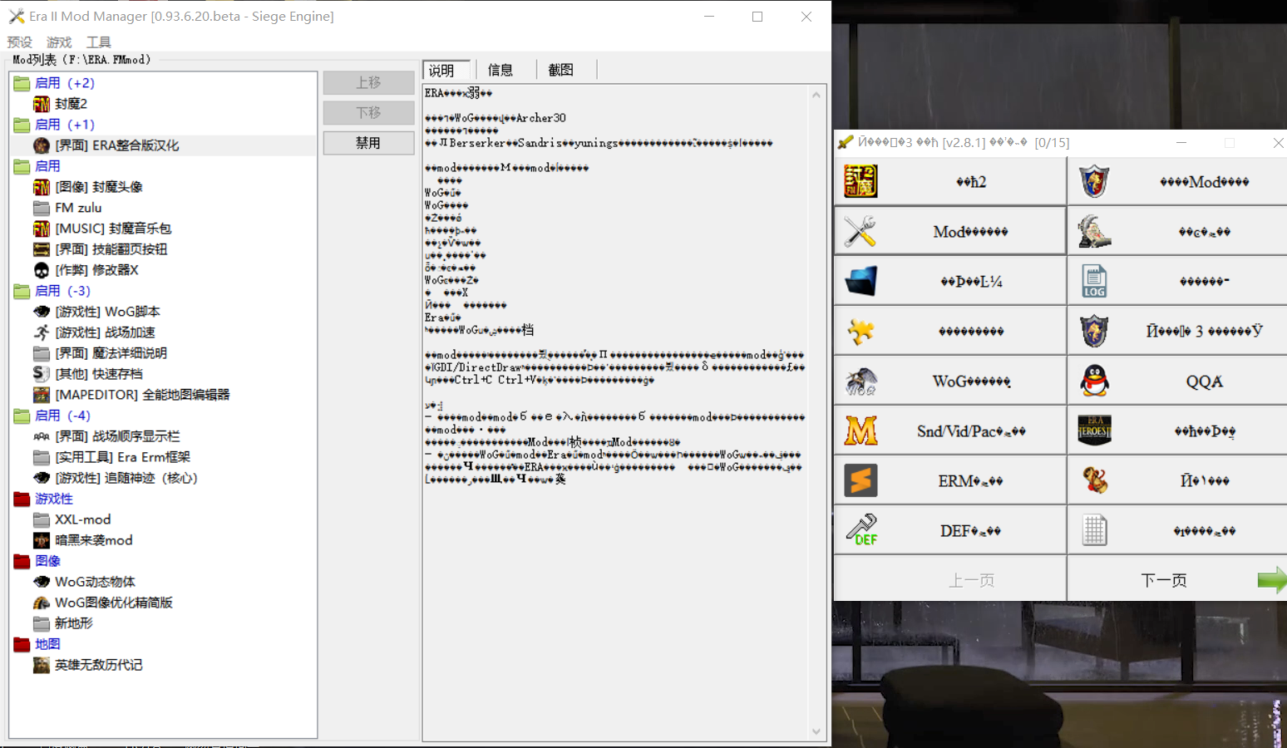
Task: Collapse the 启用 (-3) folder group
Action: pyautogui.click(x=22, y=291)
